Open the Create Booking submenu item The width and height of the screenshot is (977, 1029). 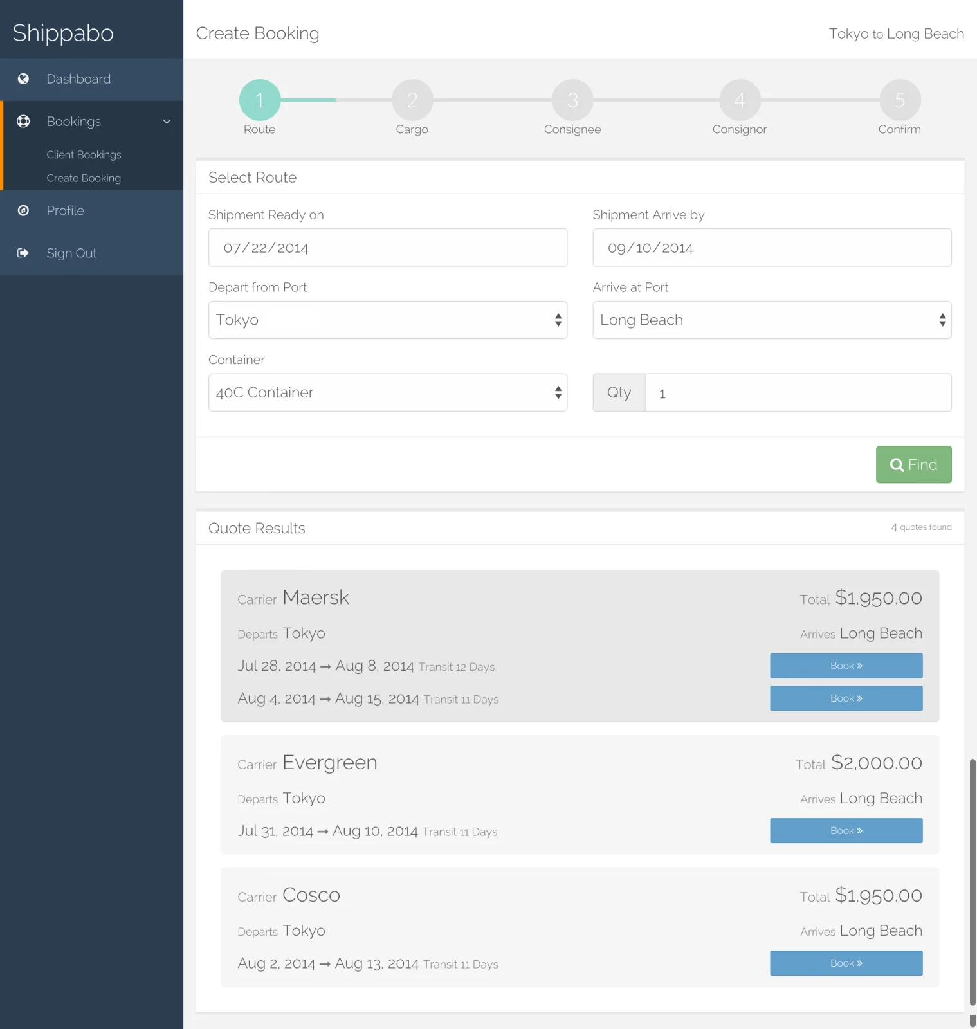point(84,178)
